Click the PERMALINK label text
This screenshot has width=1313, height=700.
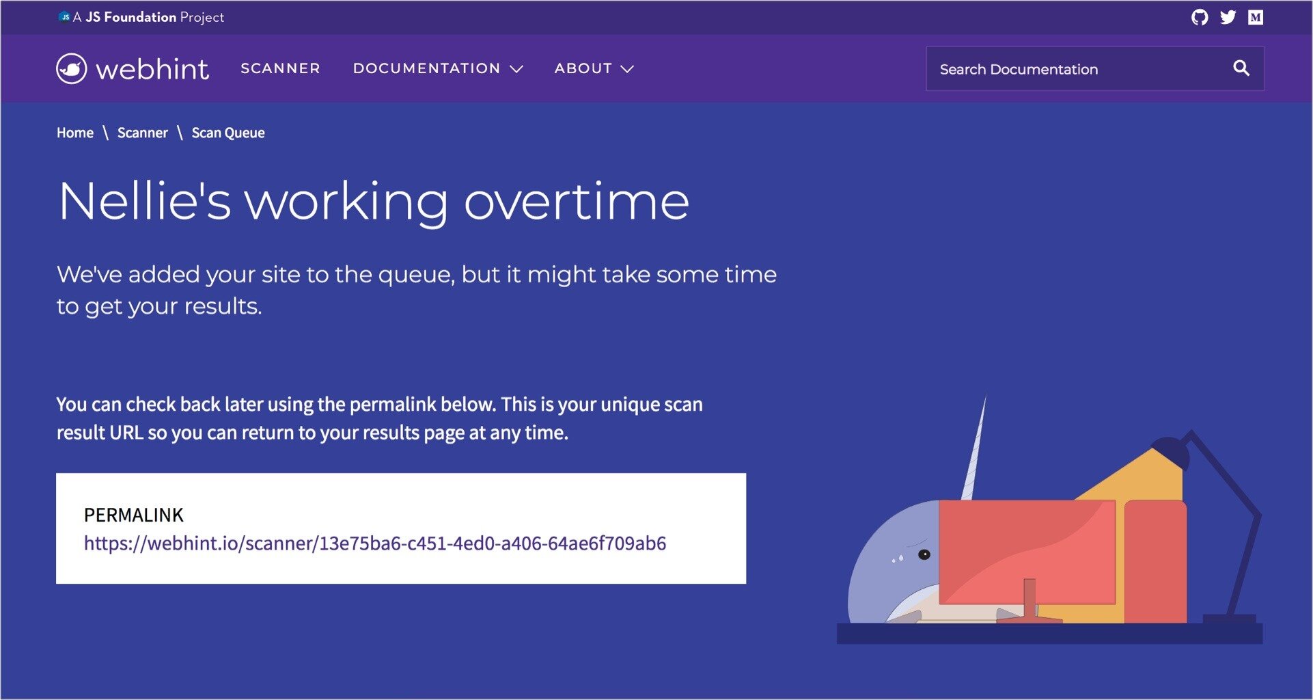coord(134,515)
